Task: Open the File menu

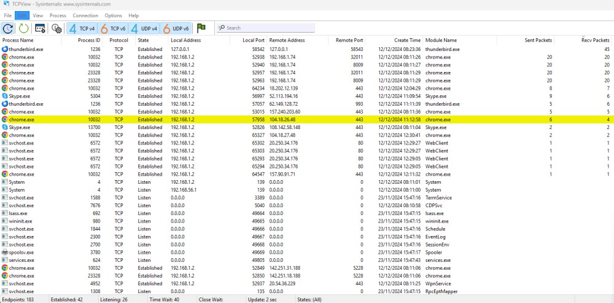Action: [x=8, y=16]
